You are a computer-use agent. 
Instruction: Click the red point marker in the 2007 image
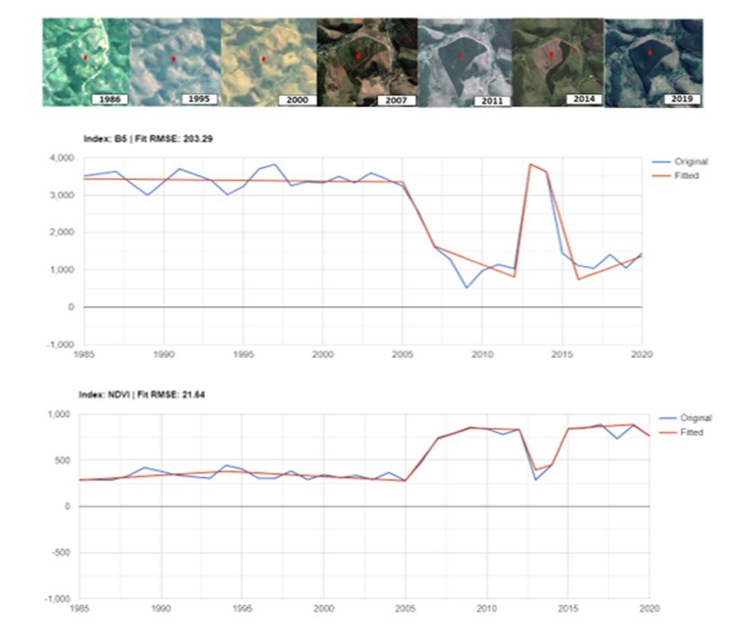(x=357, y=56)
